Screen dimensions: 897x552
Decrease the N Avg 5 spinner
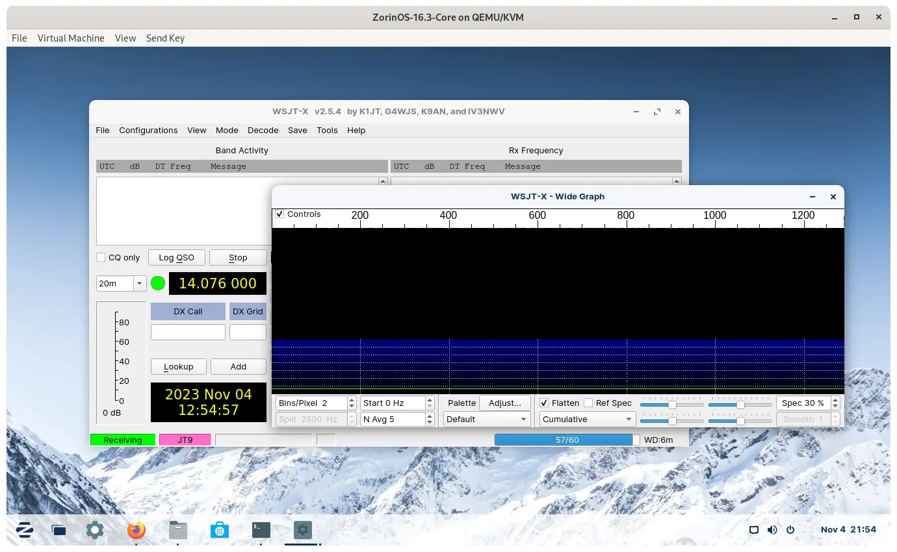point(430,423)
